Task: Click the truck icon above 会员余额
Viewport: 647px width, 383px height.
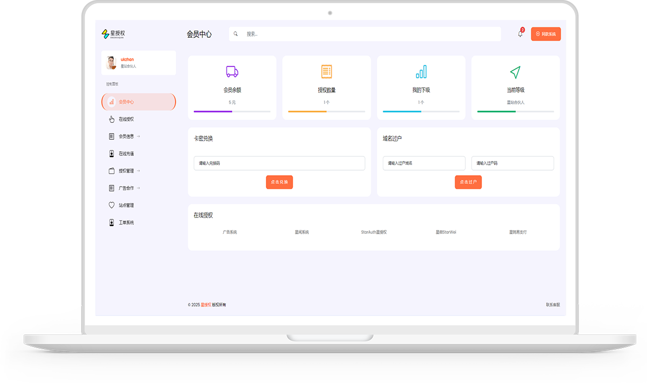Action: click(232, 72)
